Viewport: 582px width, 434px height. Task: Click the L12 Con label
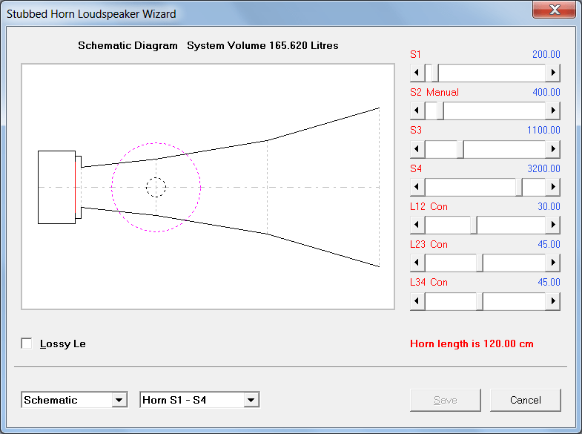[x=429, y=206]
